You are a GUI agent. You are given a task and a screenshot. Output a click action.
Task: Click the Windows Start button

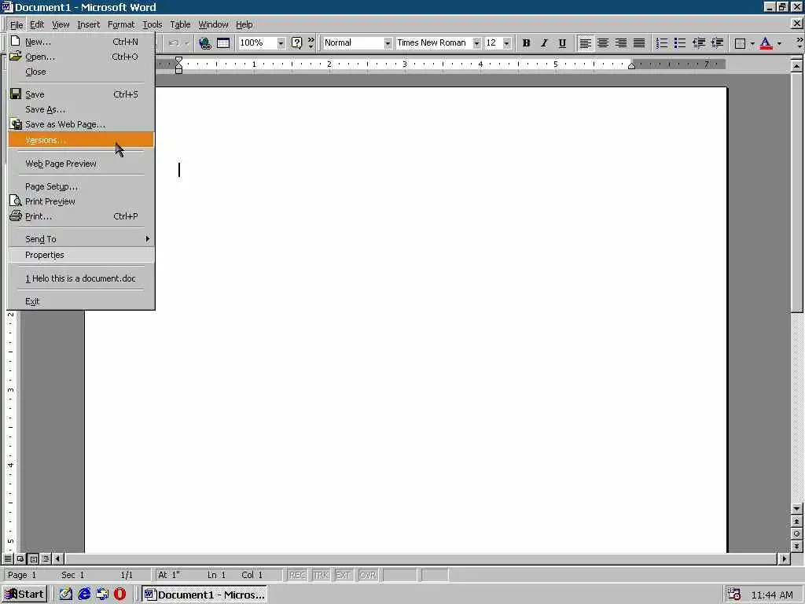(24, 595)
